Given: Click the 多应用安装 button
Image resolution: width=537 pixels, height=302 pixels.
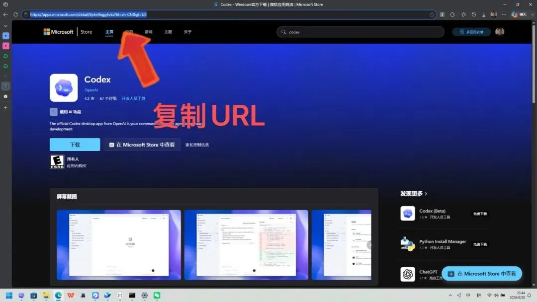Looking at the screenshot, I should [471, 32].
